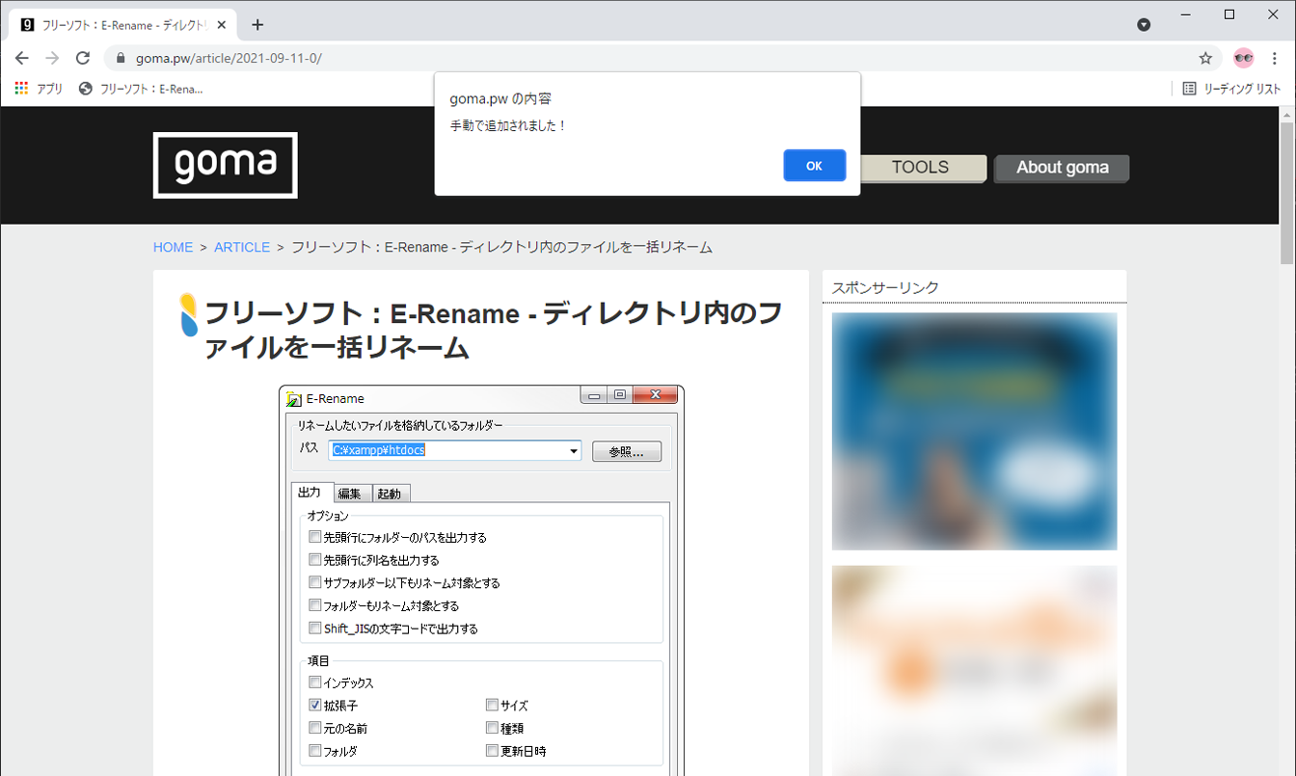
Task: Click the browser back arrow
Action: point(22,58)
